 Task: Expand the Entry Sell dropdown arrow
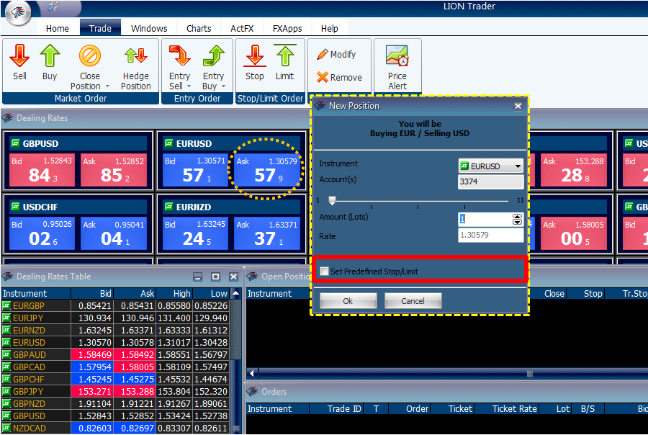(189, 86)
